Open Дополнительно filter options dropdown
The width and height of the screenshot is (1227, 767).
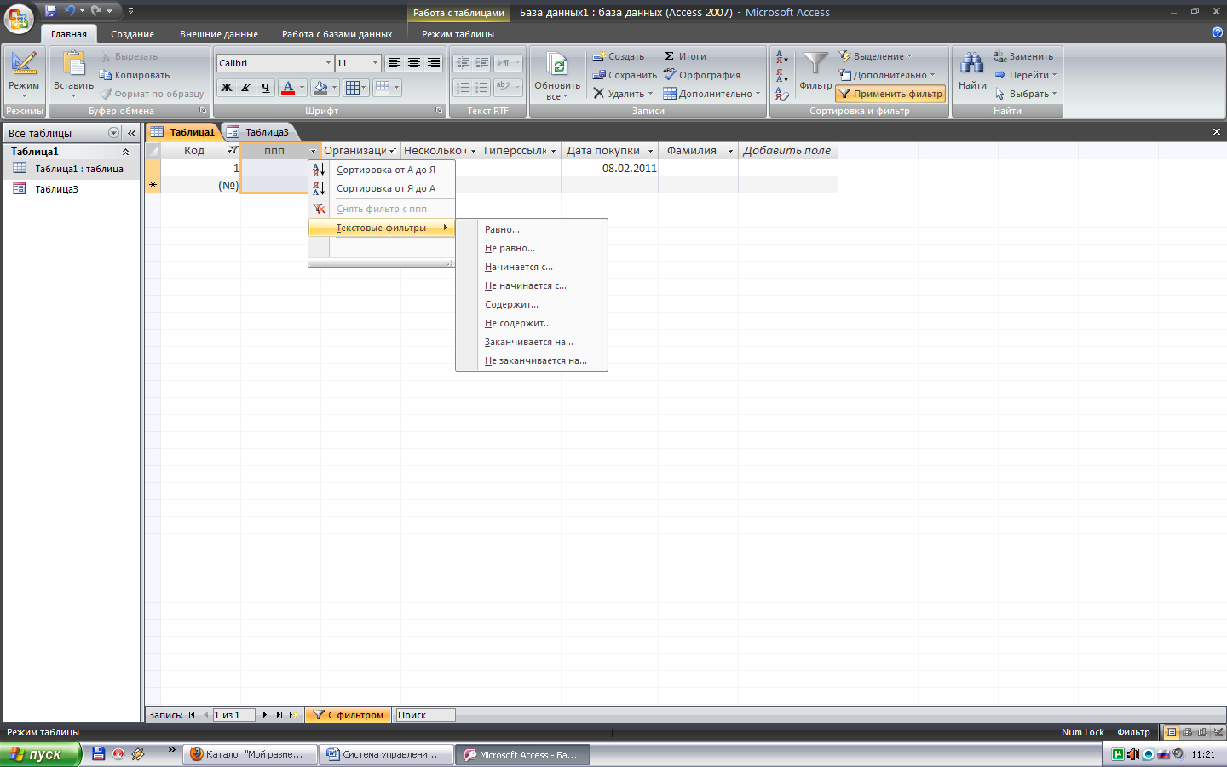pyautogui.click(x=887, y=75)
